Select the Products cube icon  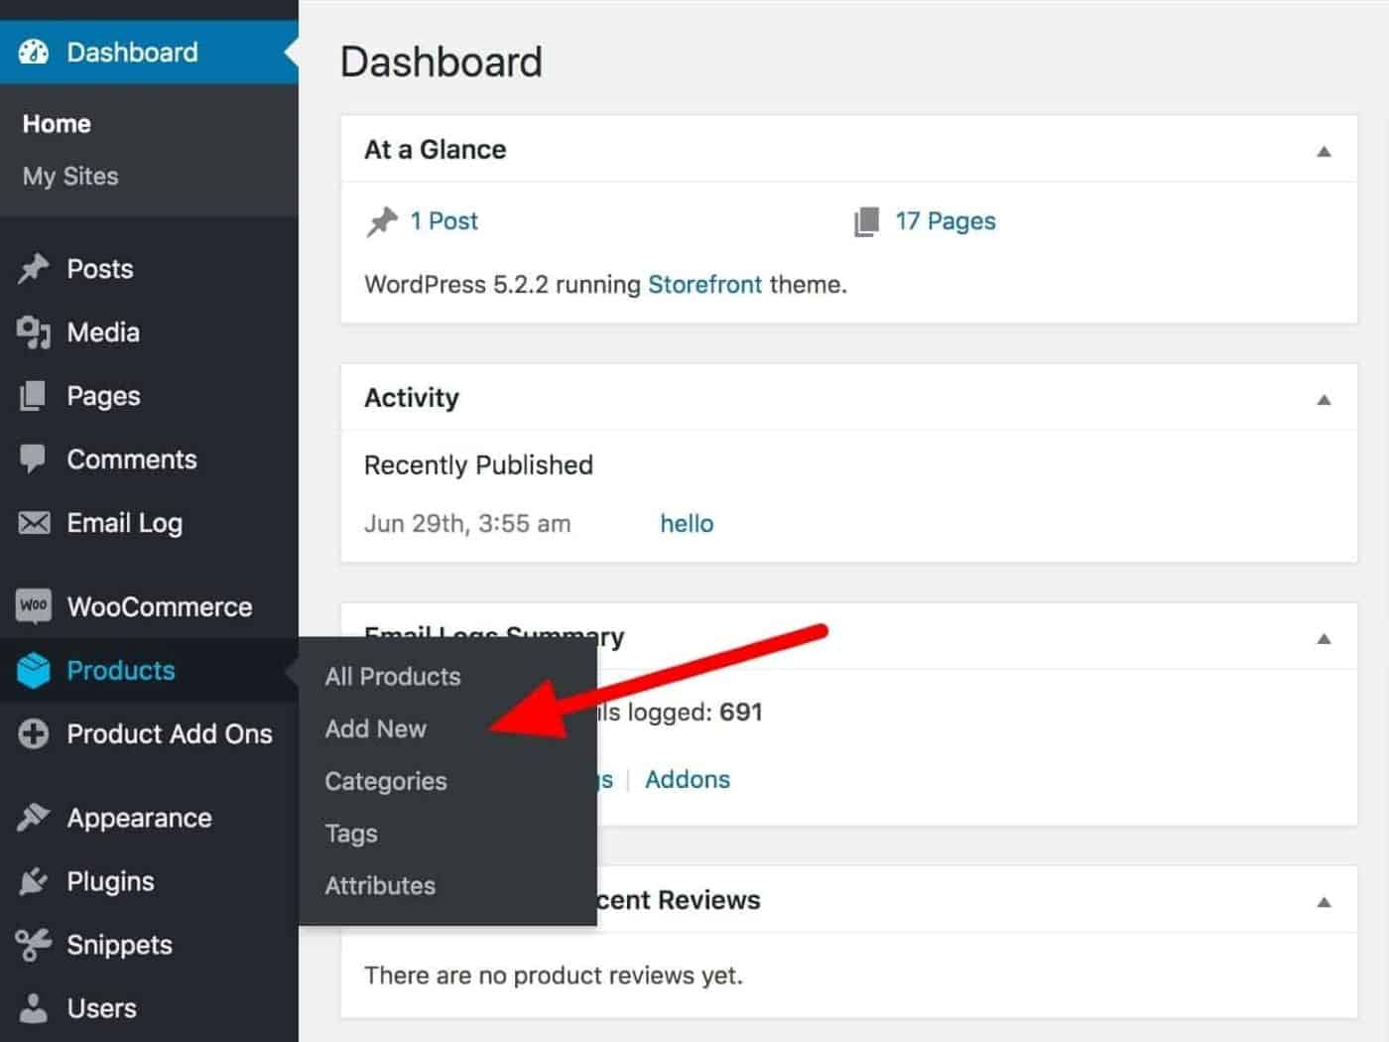[x=33, y=670]
